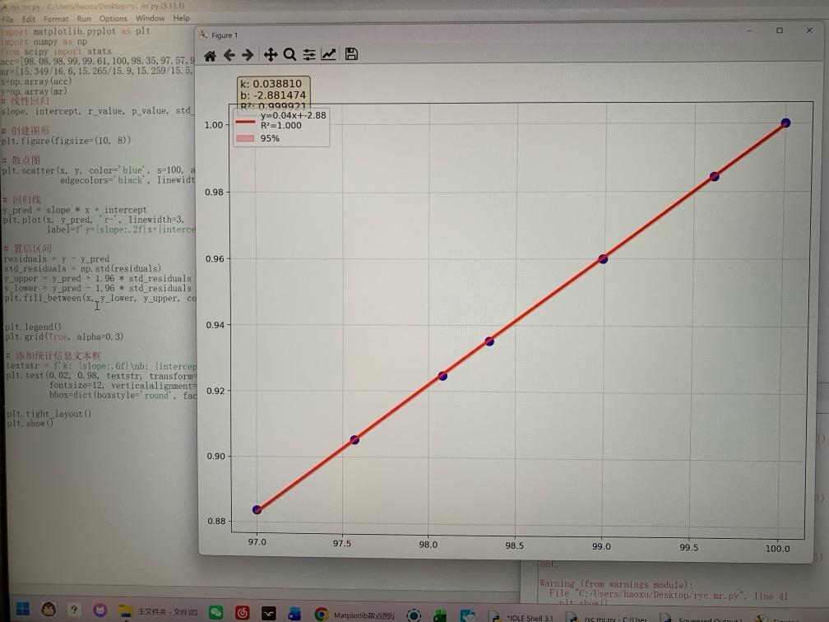829x622 pixels.
Task: Click the data point near x=99.65 on plot
Action: coord(714,176)
